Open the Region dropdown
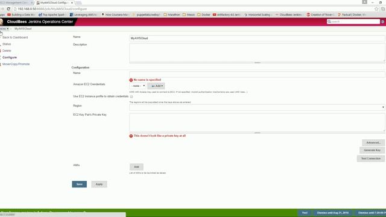This screenshot has width=386, height=217. click(x=257, y=107)
